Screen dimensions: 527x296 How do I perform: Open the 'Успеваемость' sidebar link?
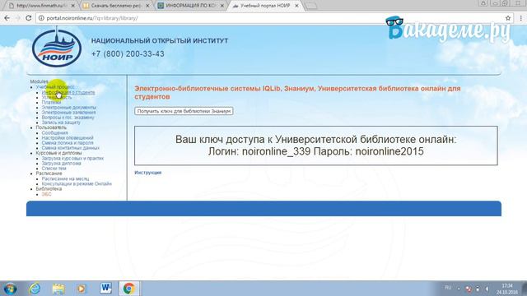(x=57, y=97)
